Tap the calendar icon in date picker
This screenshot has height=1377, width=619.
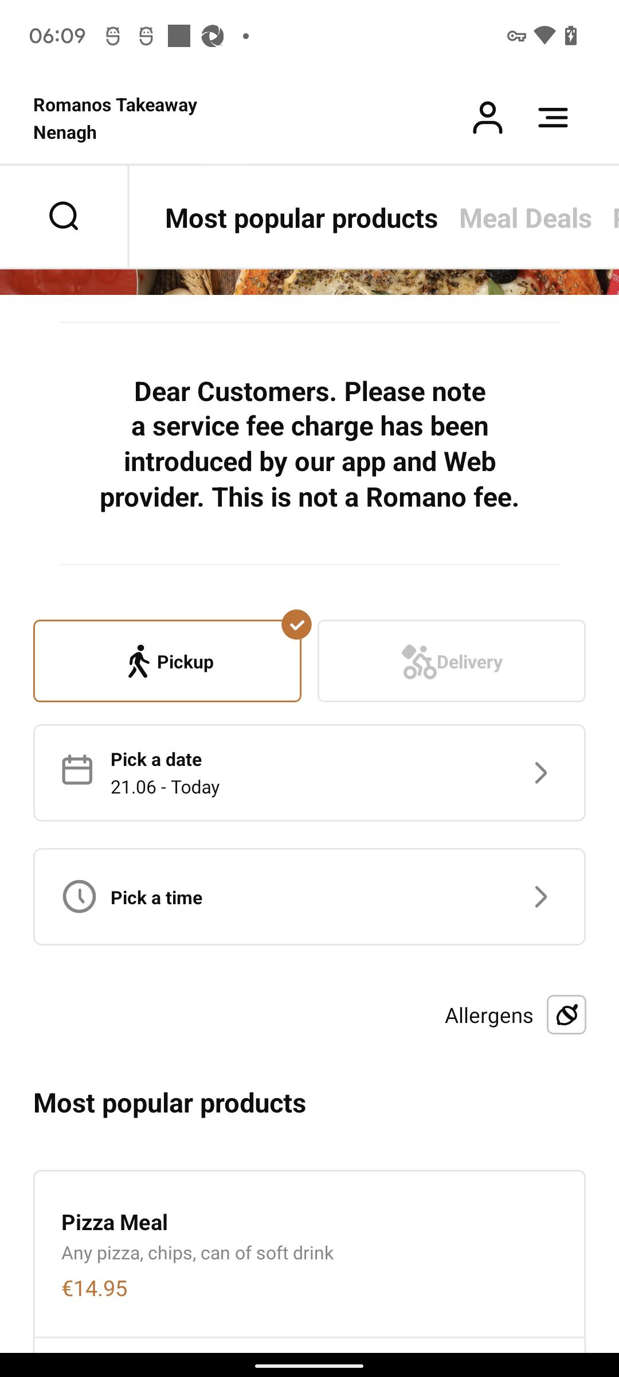pos(77,770)
